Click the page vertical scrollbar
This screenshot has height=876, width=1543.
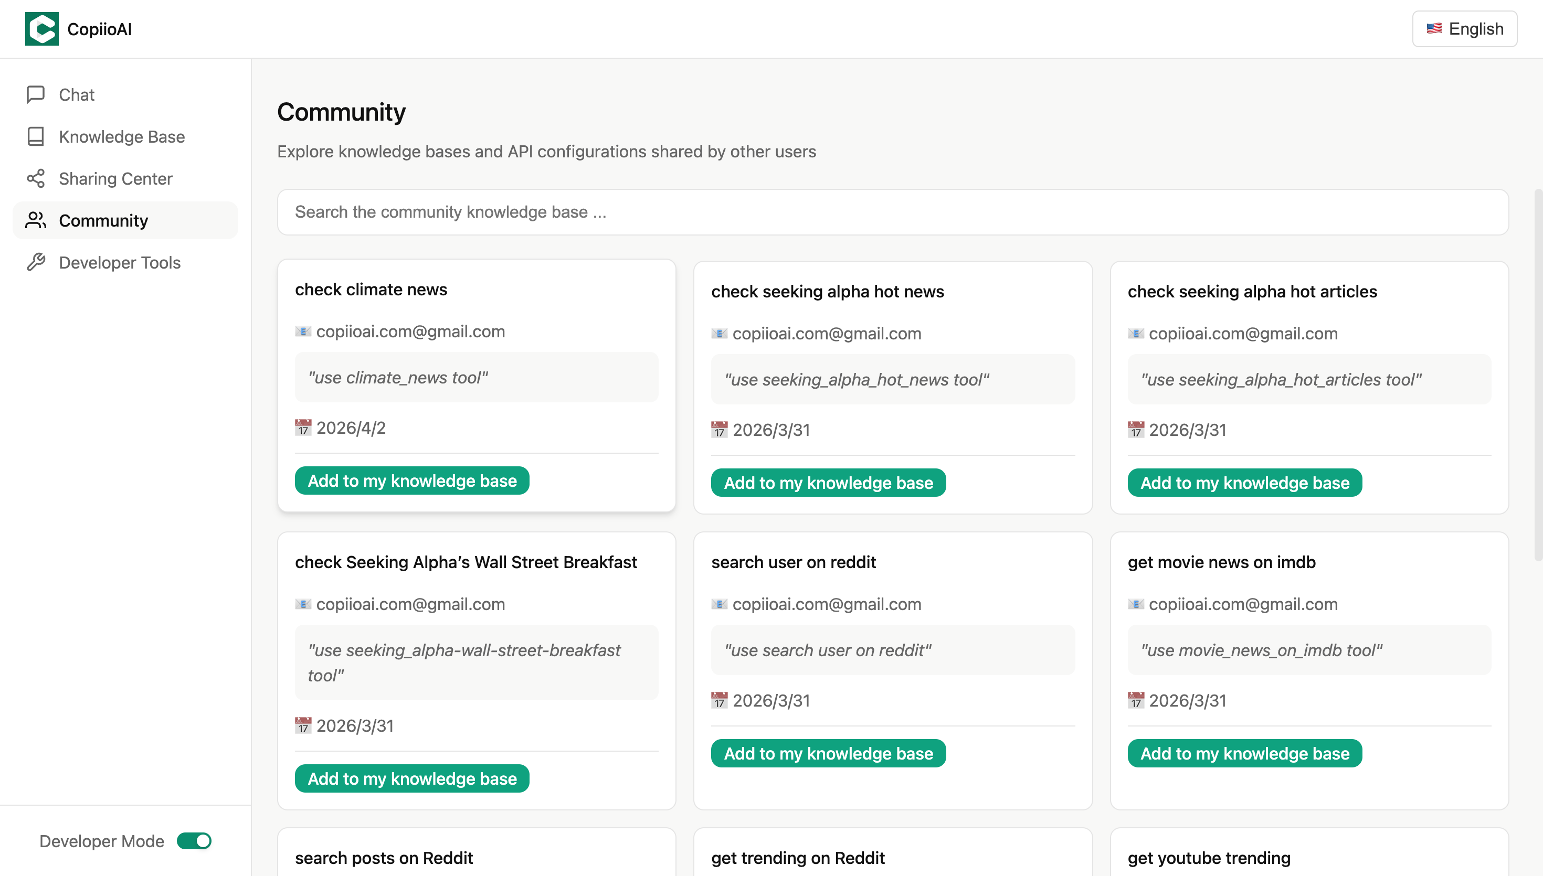tap(1538, 373)
